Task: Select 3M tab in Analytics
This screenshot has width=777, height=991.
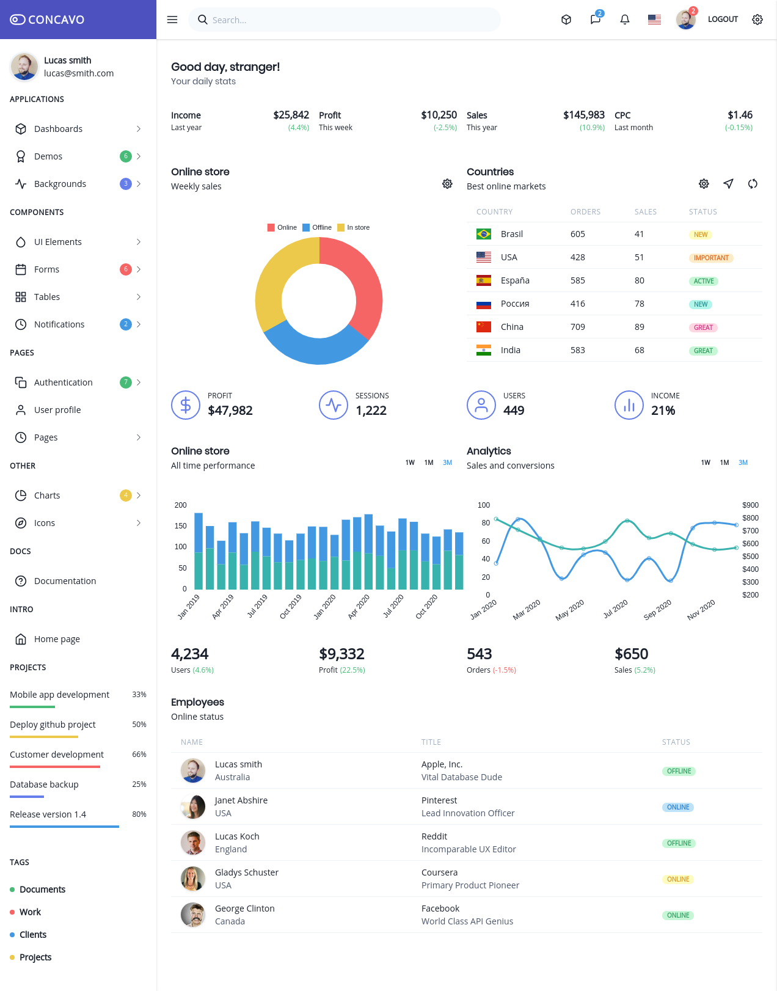Action: (x=743, y=463)
